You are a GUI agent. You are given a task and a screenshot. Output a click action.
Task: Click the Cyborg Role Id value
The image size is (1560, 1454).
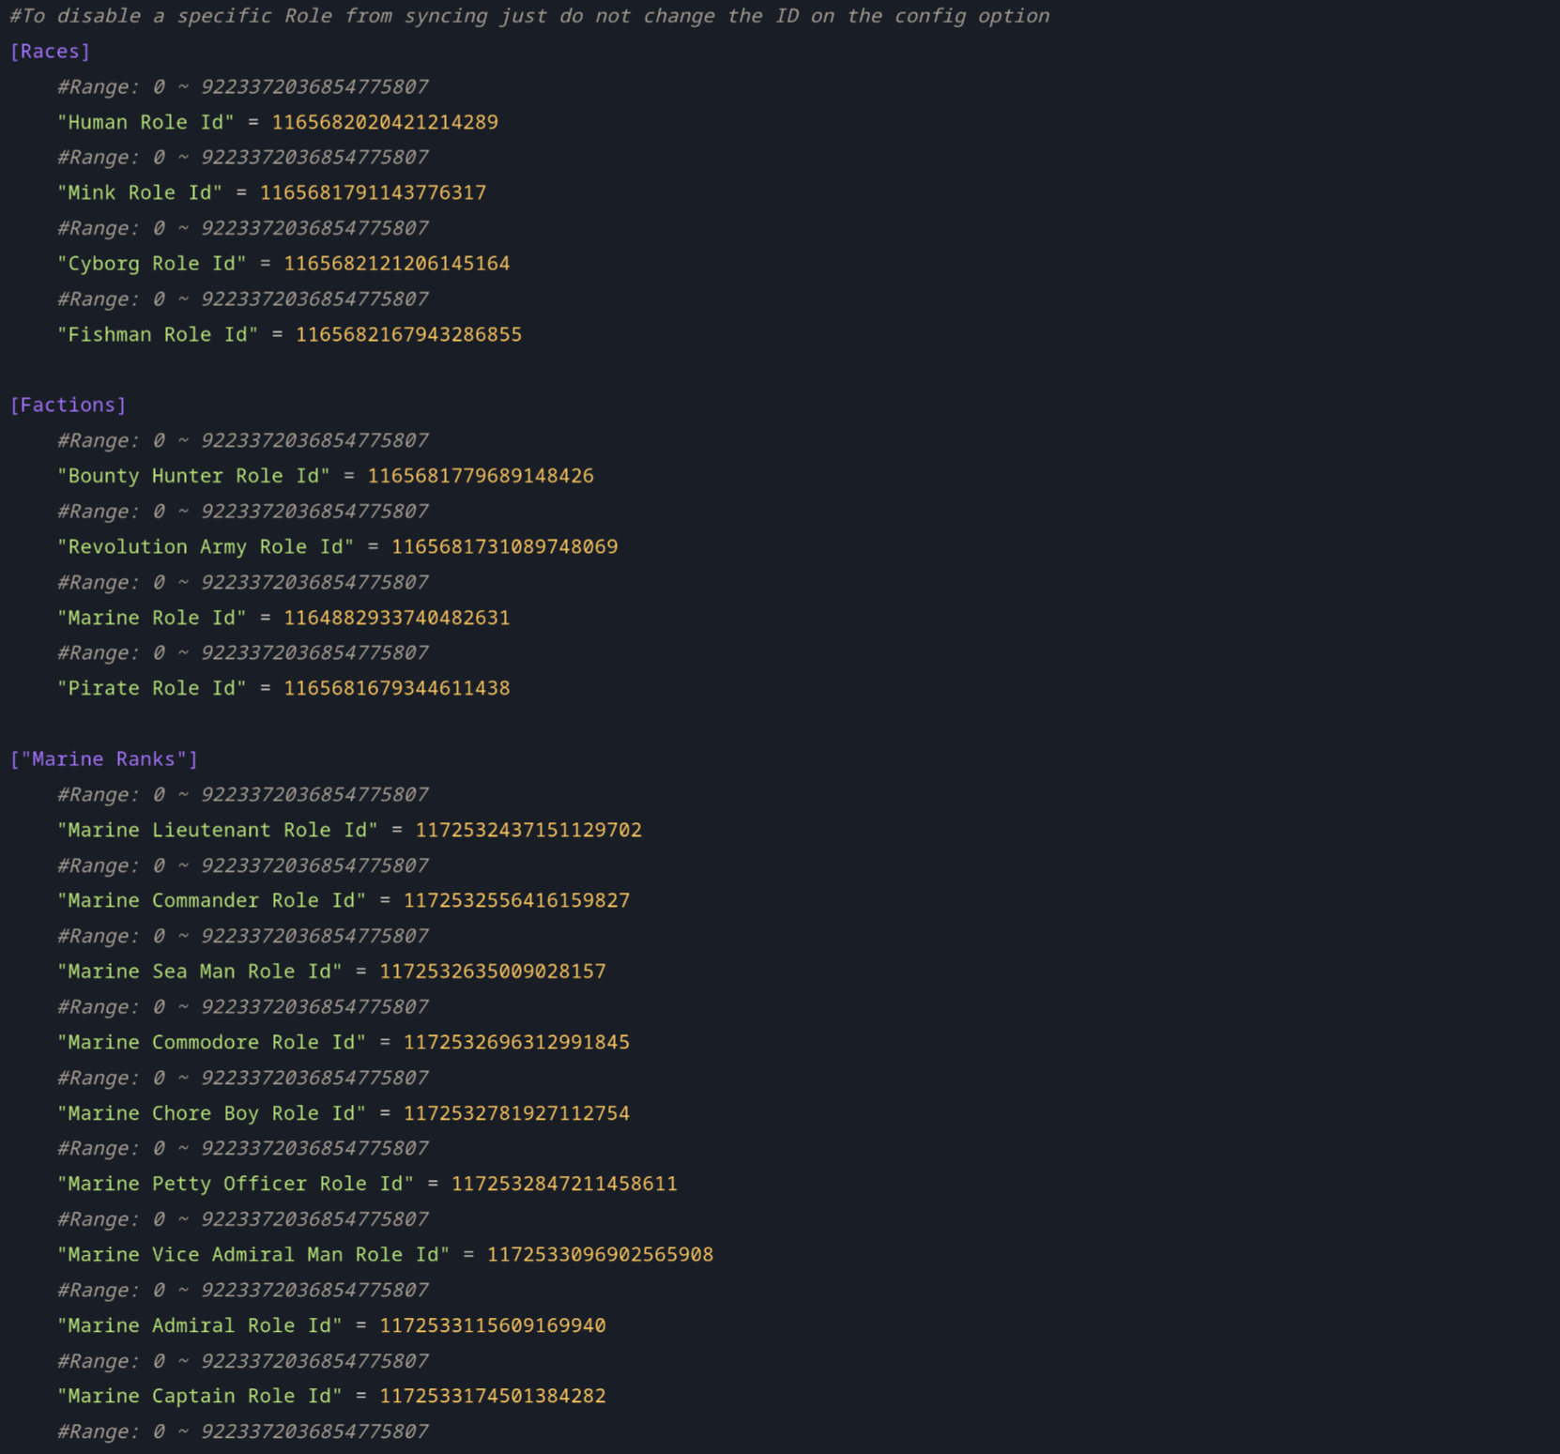[396, 264]
